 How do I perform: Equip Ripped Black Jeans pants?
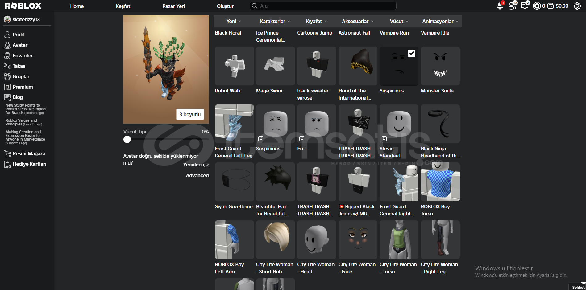(358, 182)
